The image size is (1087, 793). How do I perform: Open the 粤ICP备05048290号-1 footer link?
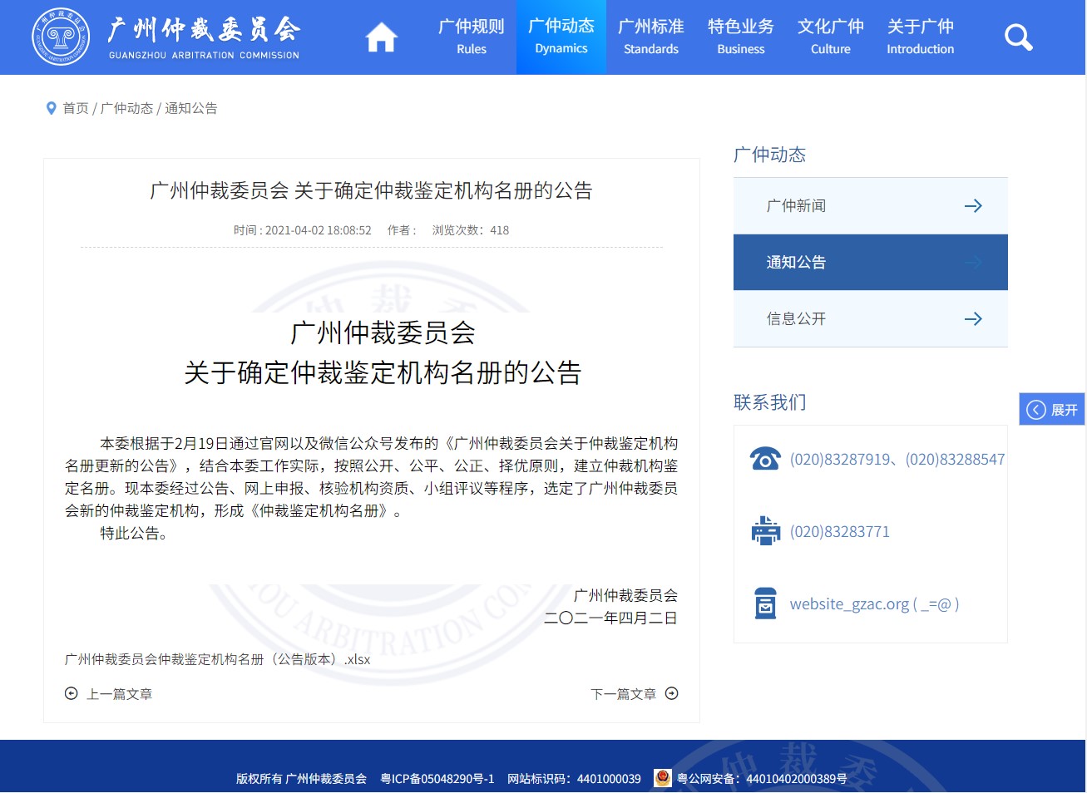(x=437, y=779)
